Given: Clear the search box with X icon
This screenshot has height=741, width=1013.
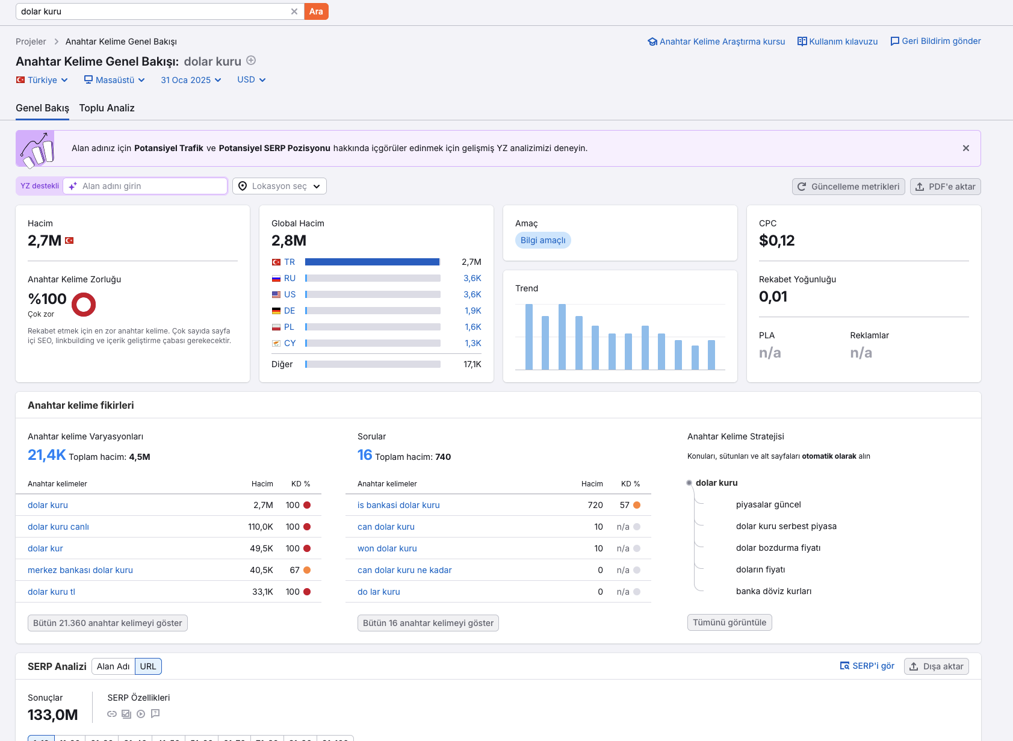Looking at the screenshot, I should [294, 11].
